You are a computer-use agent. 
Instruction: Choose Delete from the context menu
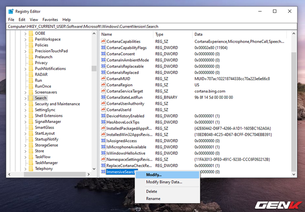tap(167, 192)
